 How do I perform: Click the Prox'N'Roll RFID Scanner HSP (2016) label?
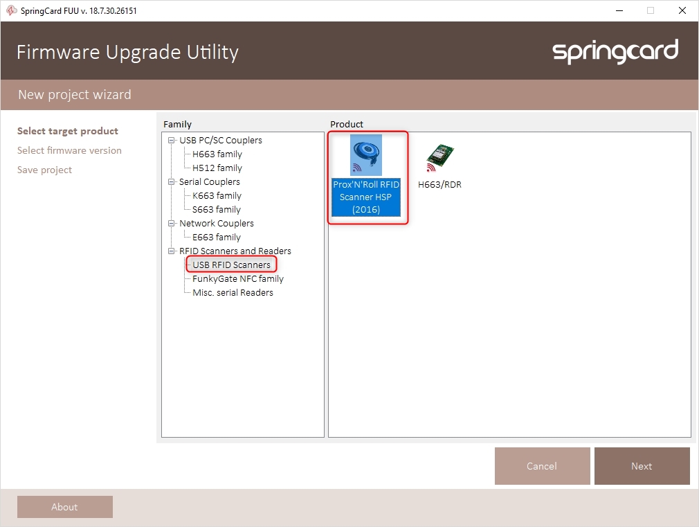(x=366, y=197)
